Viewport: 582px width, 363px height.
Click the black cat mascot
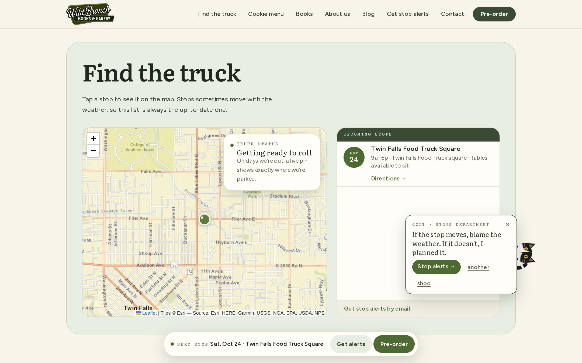(525, 255)
